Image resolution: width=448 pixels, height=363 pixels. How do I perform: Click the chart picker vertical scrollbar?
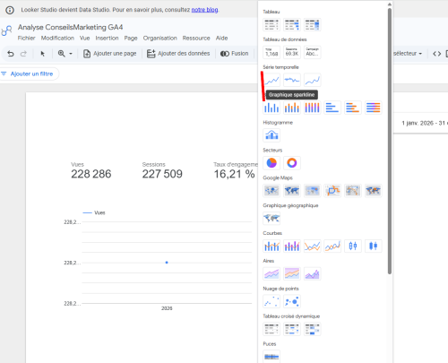(390, 141)
